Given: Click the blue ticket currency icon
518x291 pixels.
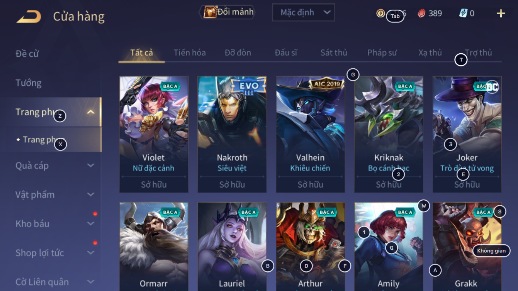Looking at the screenshot, I should pyautogui.click(x=463, y=13).
